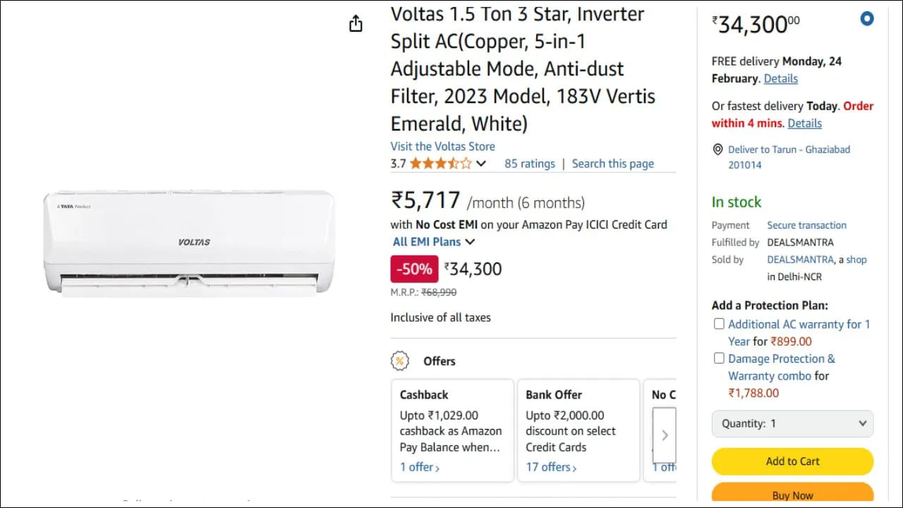Click the percent badge beside Offers heading
Image resolution: width=903 pixels, height=508 pixels.
(x=401, y=361)
